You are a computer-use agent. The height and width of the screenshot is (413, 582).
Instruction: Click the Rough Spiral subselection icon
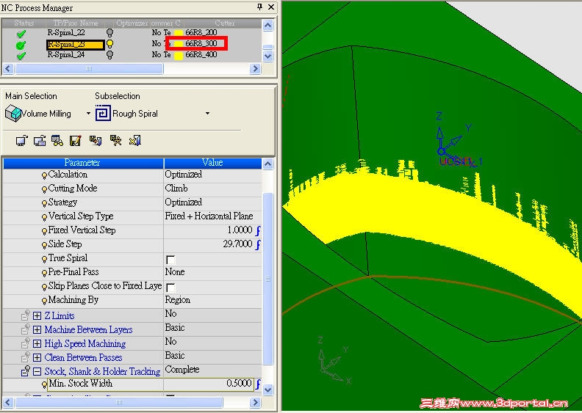[x=103, y=114]
